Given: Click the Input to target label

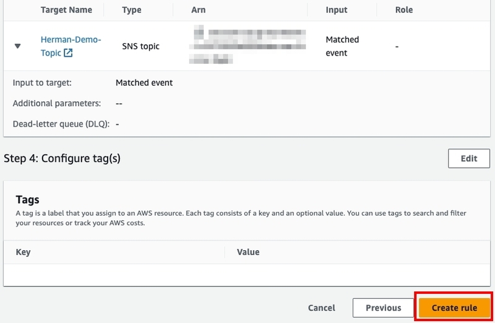Looking at the screenshot, I should tap(42, 83).
